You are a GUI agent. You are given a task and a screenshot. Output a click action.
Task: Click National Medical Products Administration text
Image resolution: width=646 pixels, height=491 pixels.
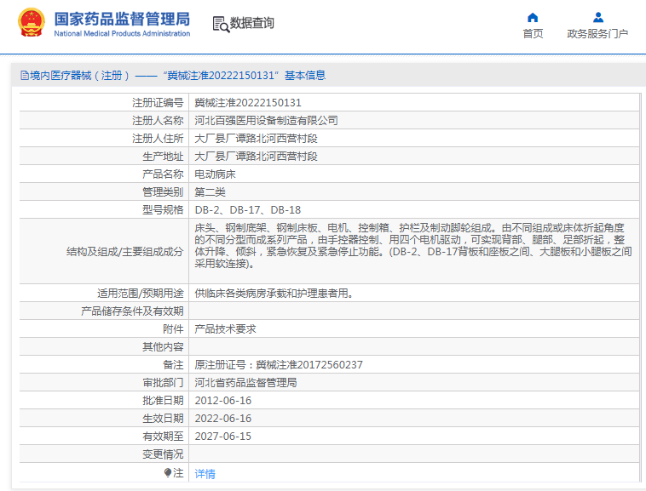click(122, 34)
